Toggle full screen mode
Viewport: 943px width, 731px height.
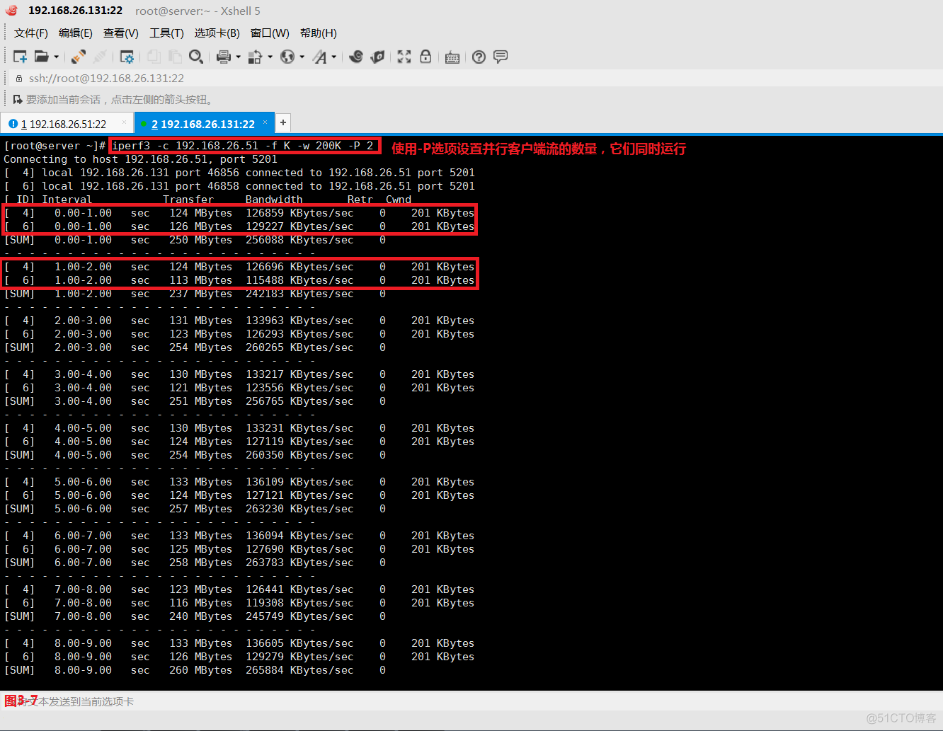pyautogui.click(x=404, y=57)
